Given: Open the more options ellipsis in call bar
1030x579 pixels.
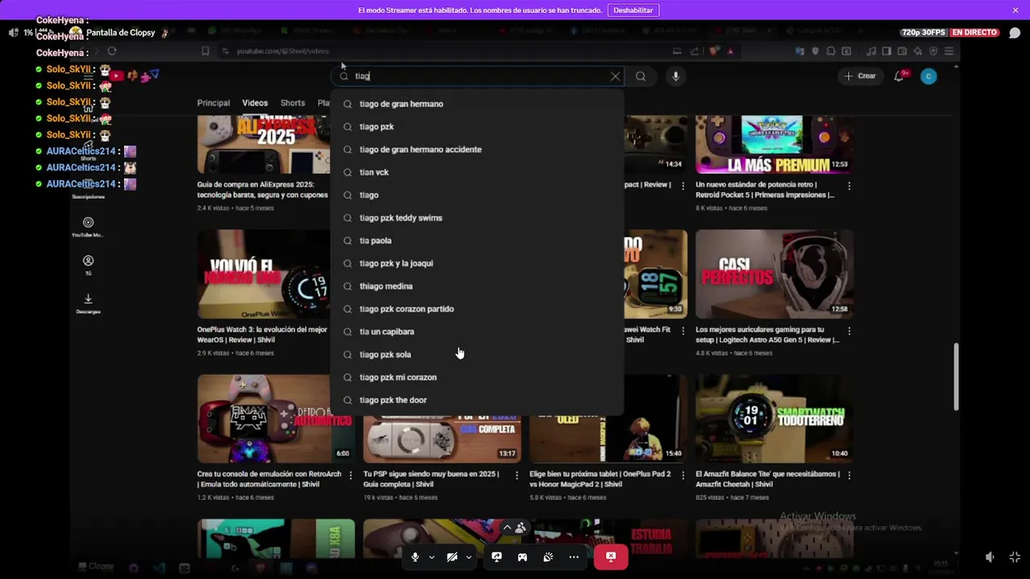Looking at the screenshot, I should pos(574,556).
